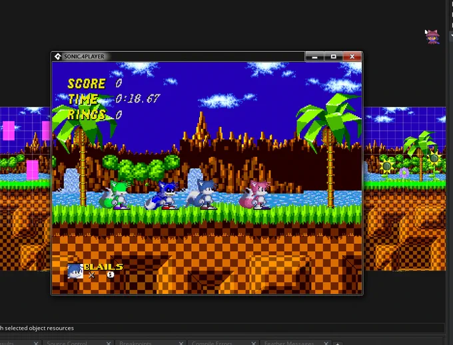
Task: Close the Compile Errors tab
Action: (x=254, y=343)
